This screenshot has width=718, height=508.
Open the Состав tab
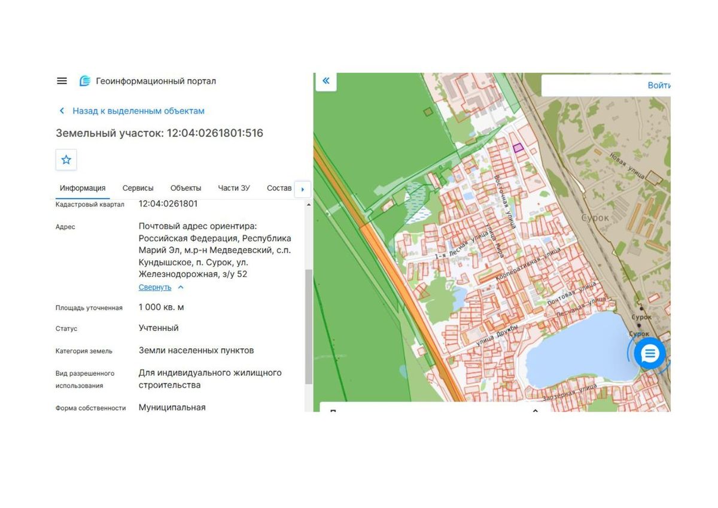279,188
